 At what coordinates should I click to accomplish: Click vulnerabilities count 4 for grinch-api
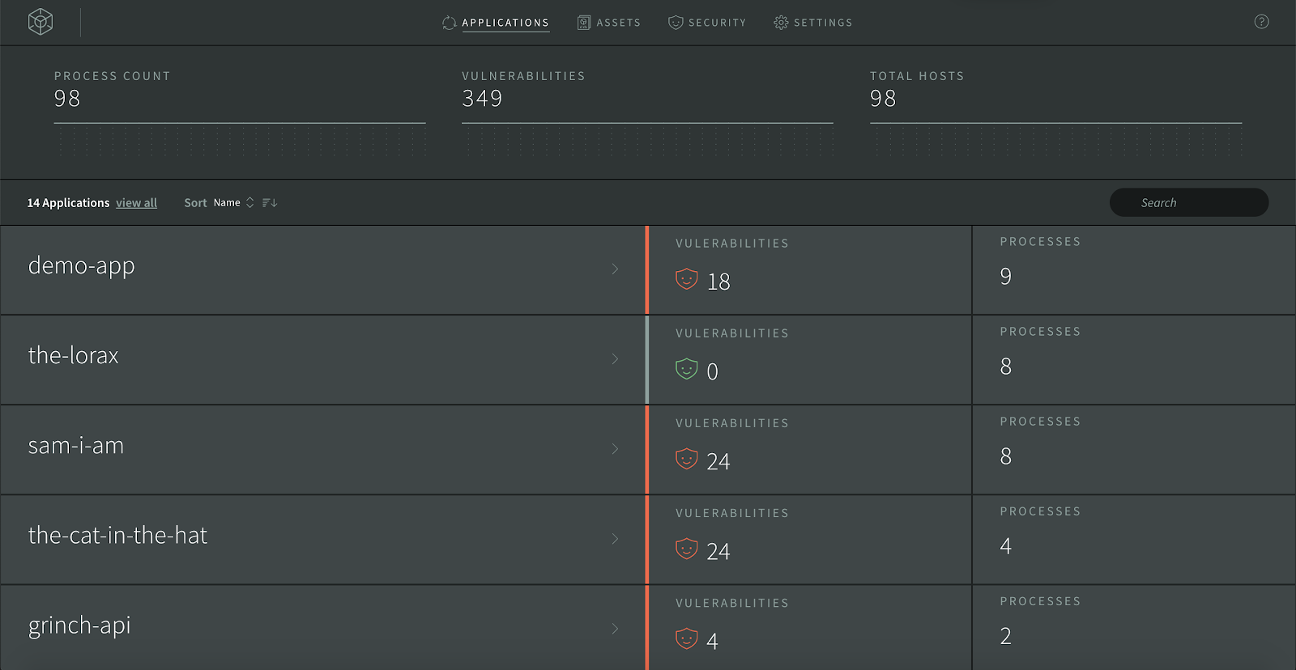pos(712,641)
